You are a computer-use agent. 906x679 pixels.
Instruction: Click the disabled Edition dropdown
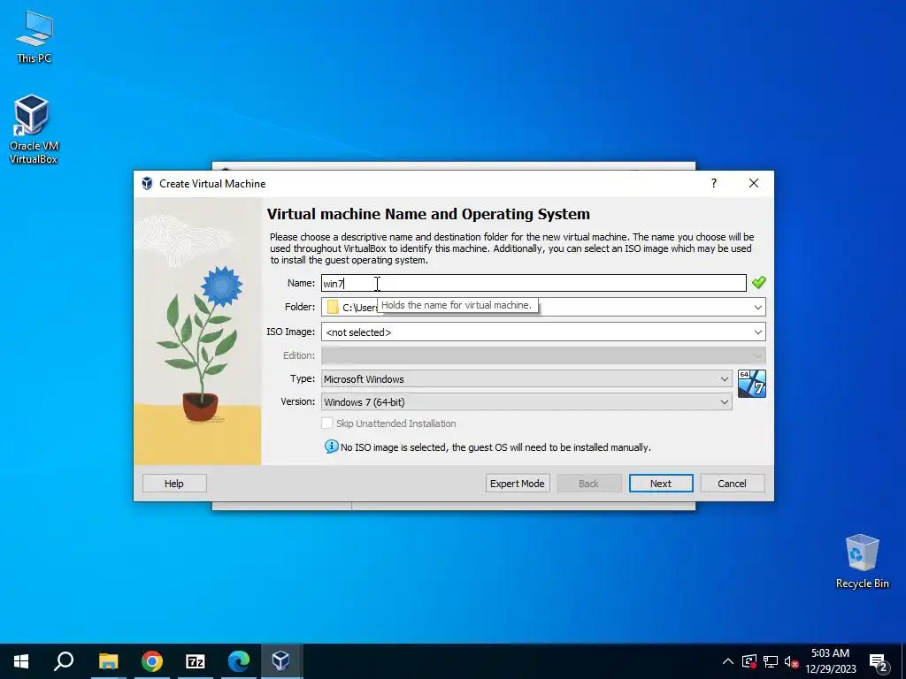tap(543, 355)
